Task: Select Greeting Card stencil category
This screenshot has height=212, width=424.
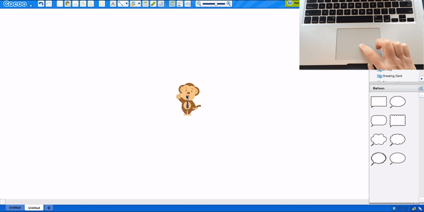Action: [x=392, y=76]
